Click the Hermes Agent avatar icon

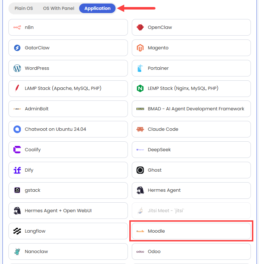(x=140, y=190)
